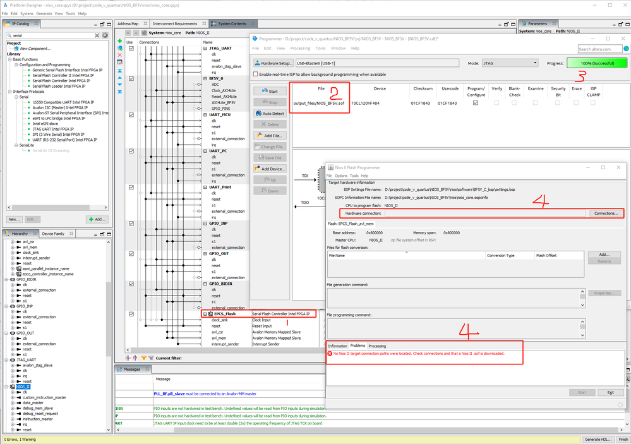This screenshot has width=631, height=444.
Task: Click the edit-parameters icon below red X
Action: 120,63
